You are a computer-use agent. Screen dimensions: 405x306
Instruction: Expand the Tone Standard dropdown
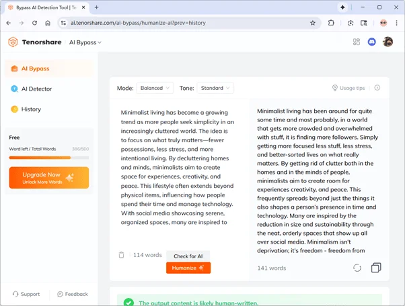pyautogui.click(x=215, y=88)
